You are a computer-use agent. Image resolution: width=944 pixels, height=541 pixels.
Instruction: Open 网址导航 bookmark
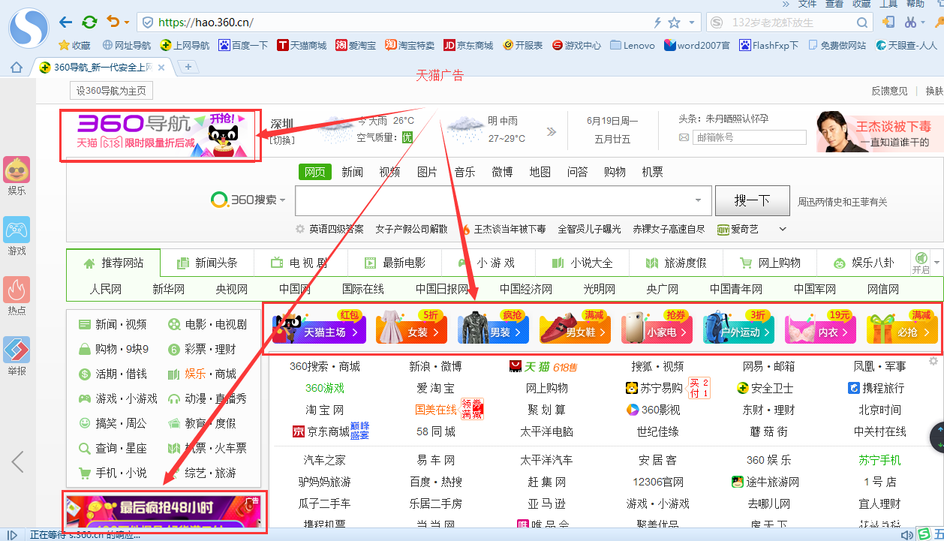tap(126, 45)
